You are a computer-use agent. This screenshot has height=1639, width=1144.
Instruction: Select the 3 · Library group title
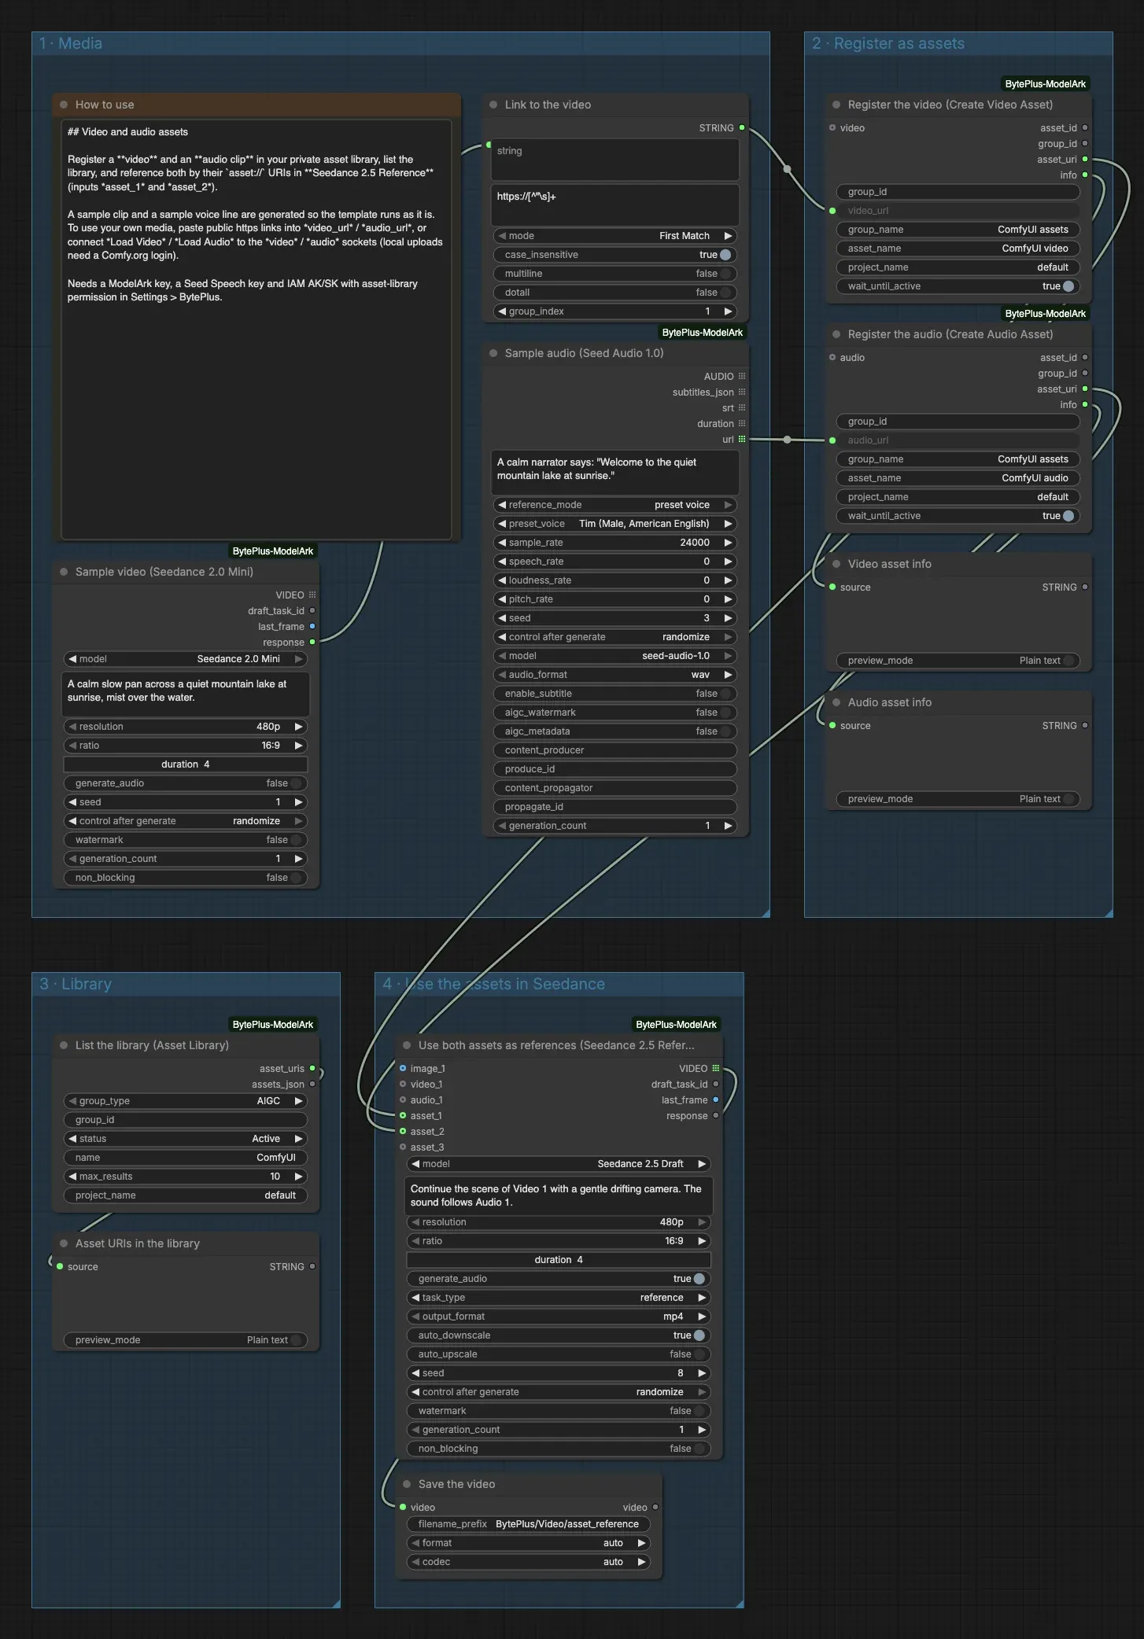tap(76, 984)
